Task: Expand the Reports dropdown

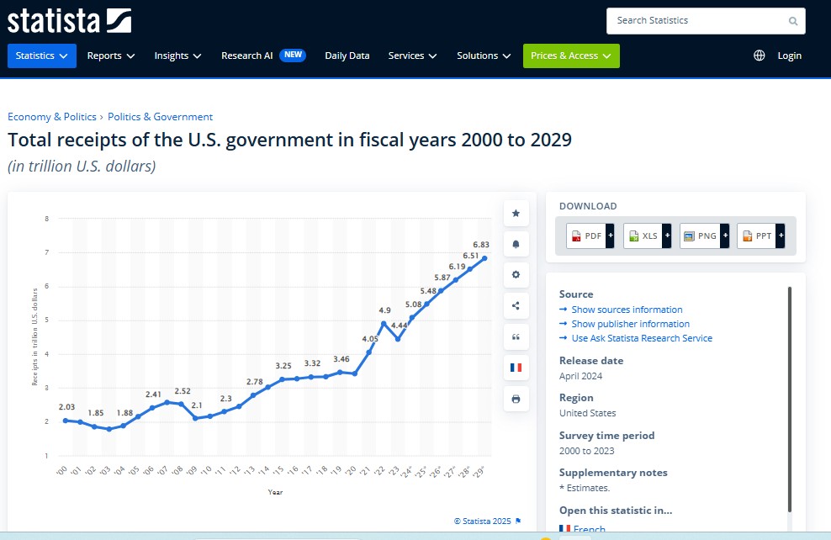Action: point(111,56)
